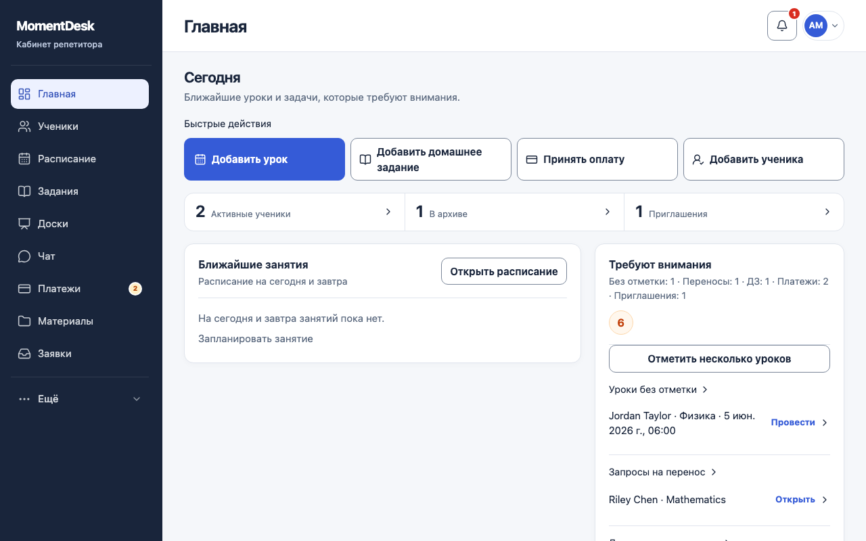Screen dimensions: 866x541
Task: Click Отметить несколько уроков button
Action: (719, 359)
